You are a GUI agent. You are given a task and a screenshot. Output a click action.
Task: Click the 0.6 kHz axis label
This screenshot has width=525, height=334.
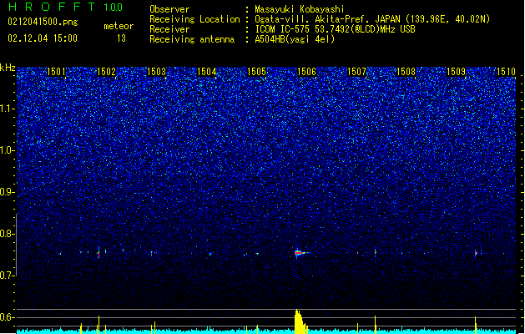coord(8,317)
